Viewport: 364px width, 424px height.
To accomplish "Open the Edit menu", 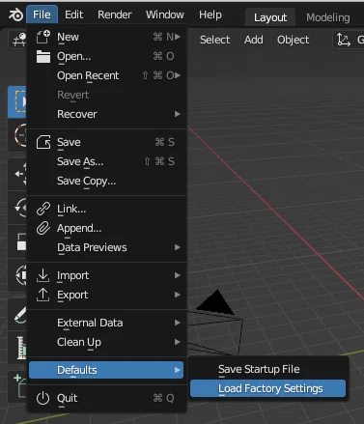I will (x=73, y=14).
